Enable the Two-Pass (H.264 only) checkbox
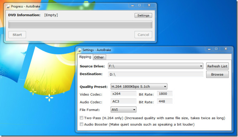Image resolution: width=238 pixels, height=137 pixels. [81, 118]
